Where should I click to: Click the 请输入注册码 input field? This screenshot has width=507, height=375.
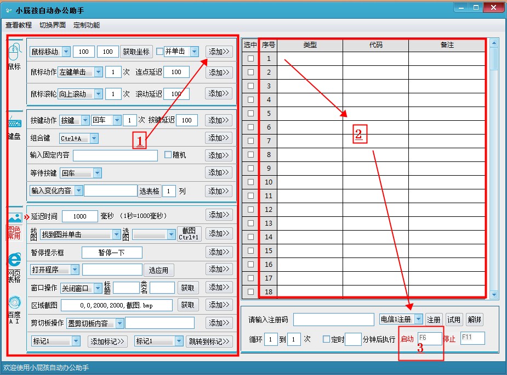(x=334, y=320)
